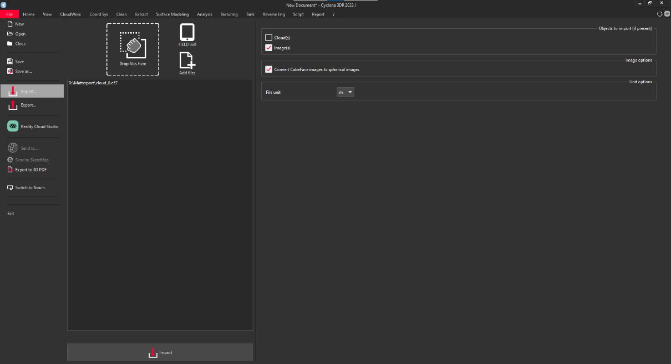Open the Surface Modeling menu
The height and width of the screenshot is (364, 671).
point(172,14)
